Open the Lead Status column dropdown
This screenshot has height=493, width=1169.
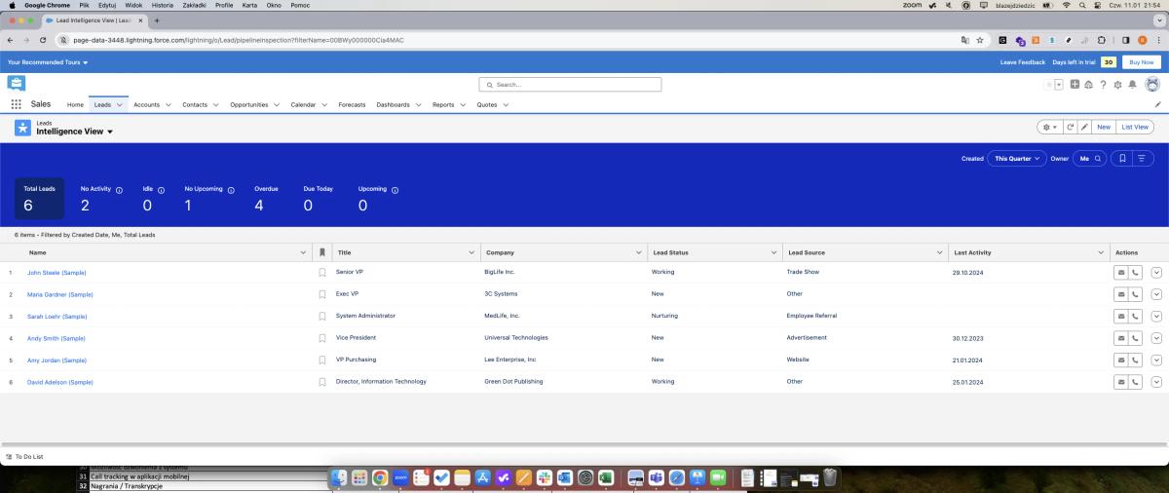773,252
